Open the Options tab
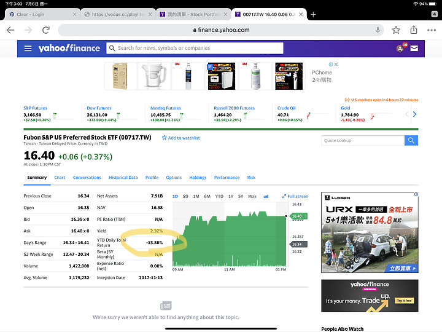Screen dimensions: 442x332 [x=174, y=178]
